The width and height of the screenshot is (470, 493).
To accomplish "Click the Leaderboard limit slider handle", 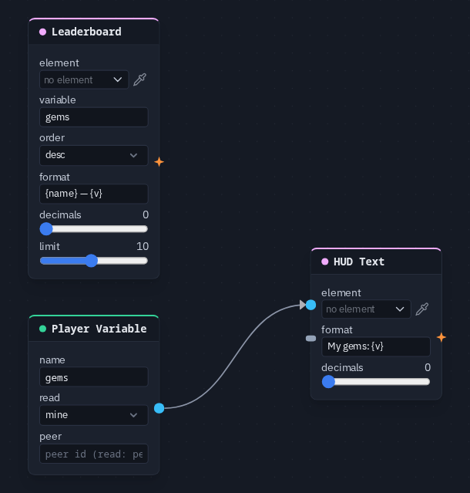I will point(92,261).
